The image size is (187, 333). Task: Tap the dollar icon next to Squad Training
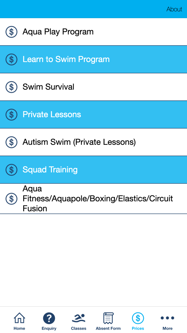[x=11, y=170]
